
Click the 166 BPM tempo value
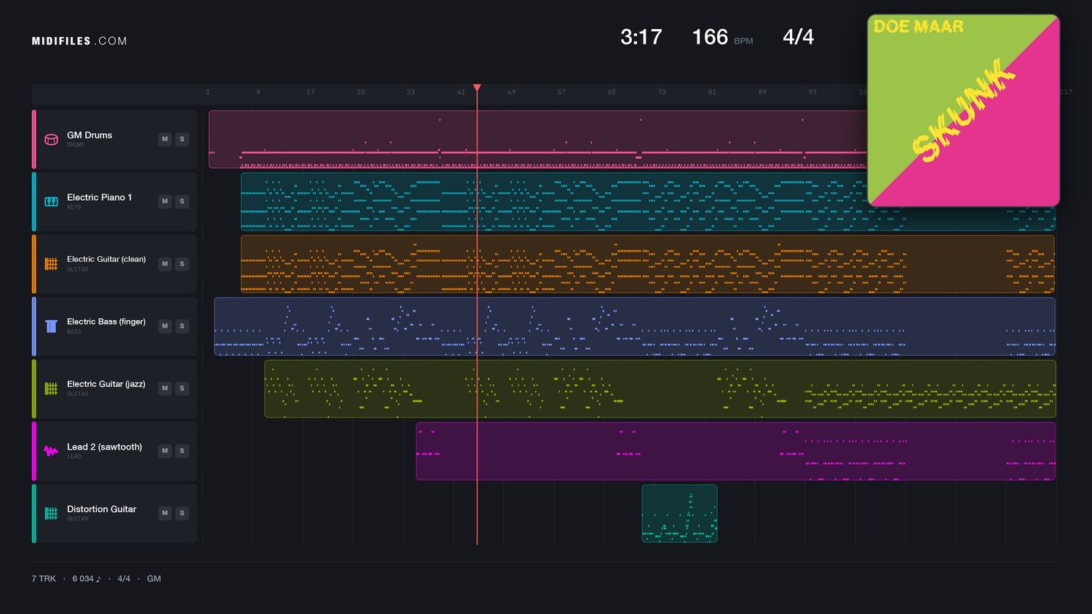point(710,37)
